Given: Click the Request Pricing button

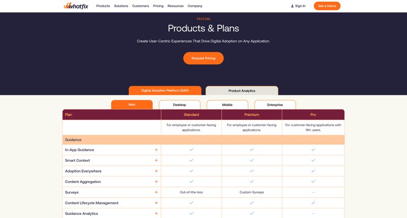Looking at the screenshot, I should tap(203, 58).
